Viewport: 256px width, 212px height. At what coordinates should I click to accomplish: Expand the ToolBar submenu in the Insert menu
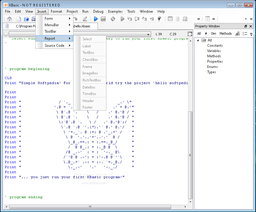(x=55, y=31)
